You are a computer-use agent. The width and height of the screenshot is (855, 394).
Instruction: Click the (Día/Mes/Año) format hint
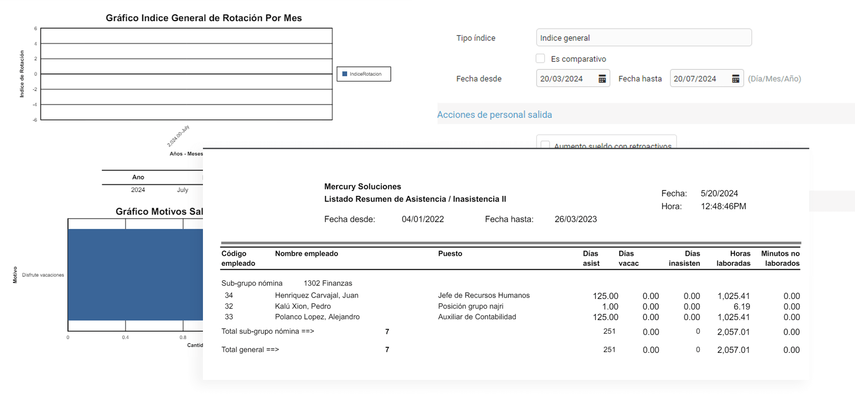click(774, 79)
